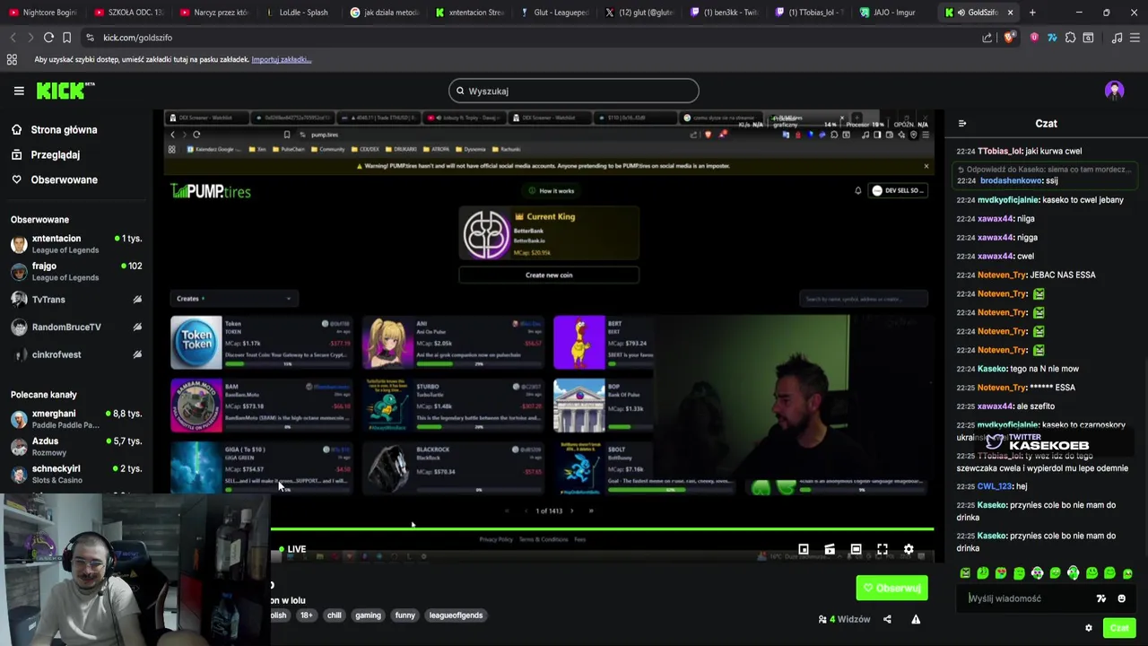
Task: Select the 18+ tag
Action: click(307, 615)
